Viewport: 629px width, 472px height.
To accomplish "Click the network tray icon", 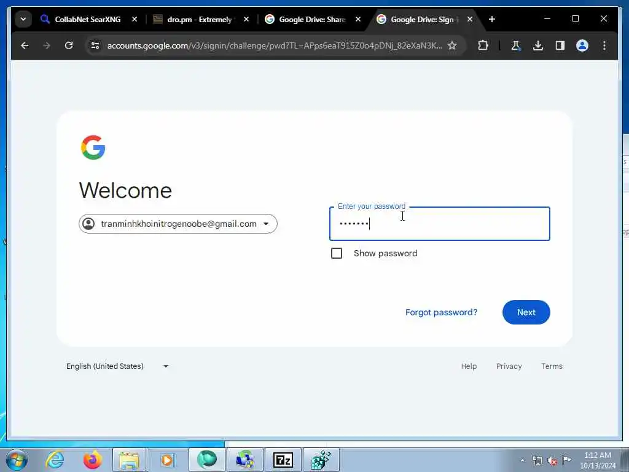I will click(537, 461).
